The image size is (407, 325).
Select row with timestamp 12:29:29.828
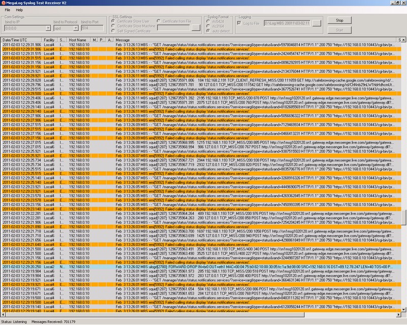click(201, 80)
